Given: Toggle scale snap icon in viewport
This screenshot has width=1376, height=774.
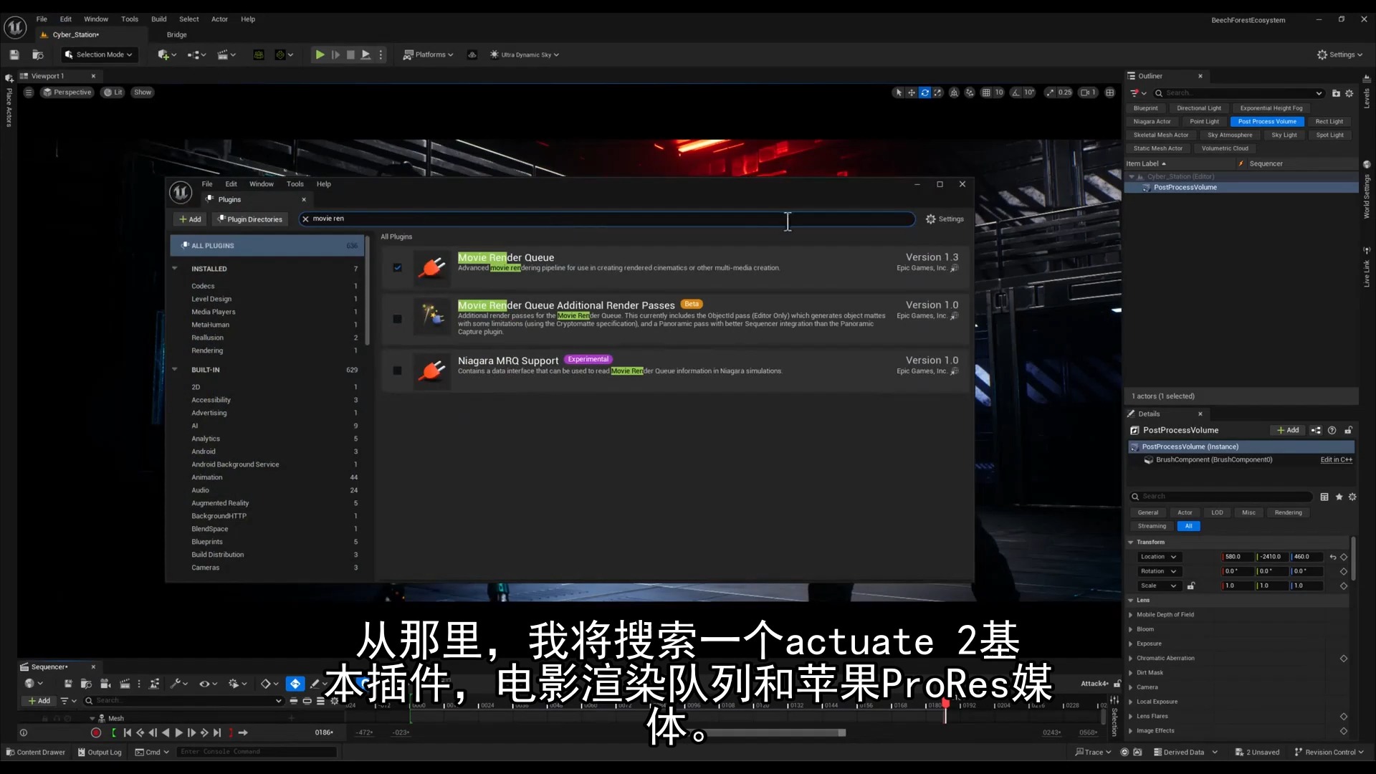Looking at the screenshot, I should click(1051, 92).
